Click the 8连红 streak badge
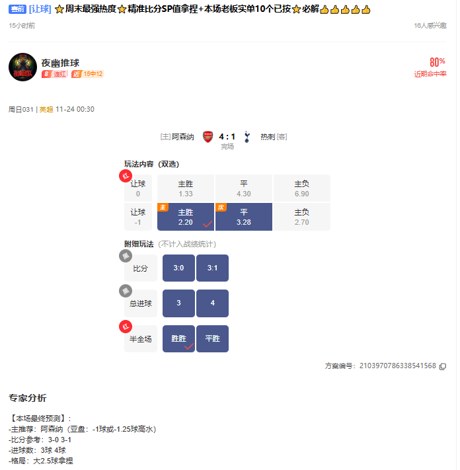460x470 pixels. (55, 74)
